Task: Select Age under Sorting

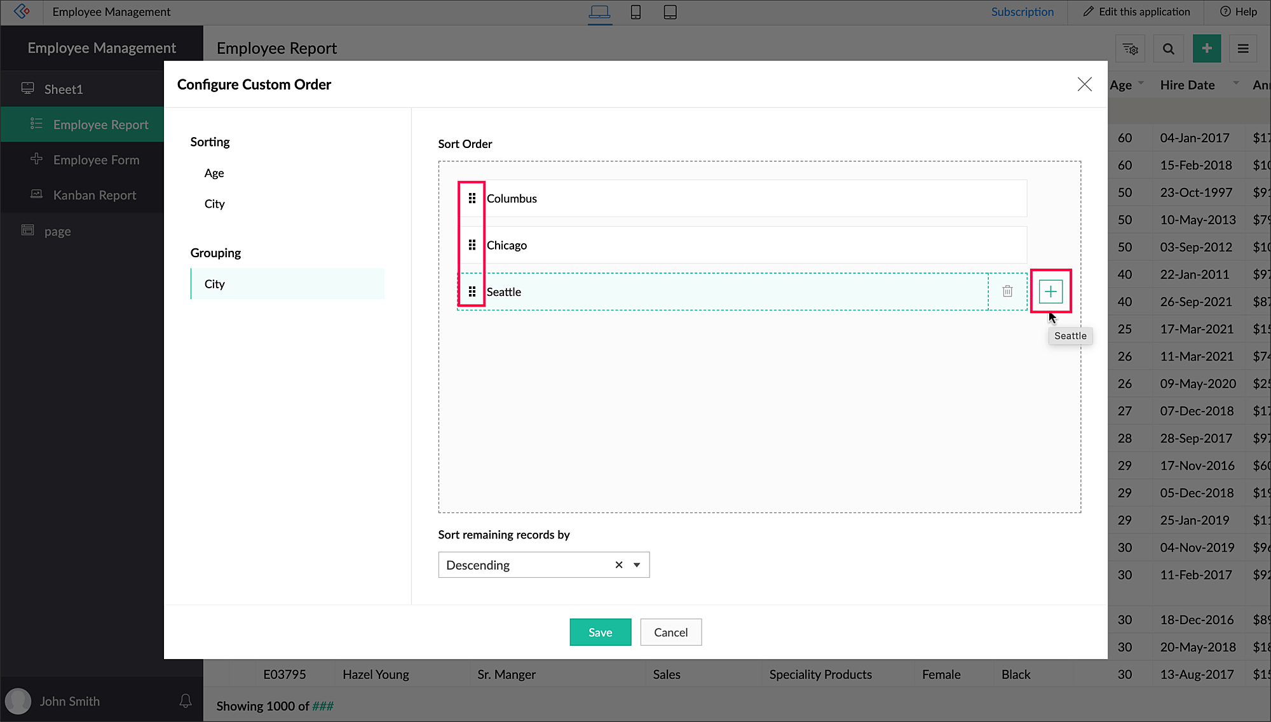Action: pyautogui.click(x=214, y=173)
